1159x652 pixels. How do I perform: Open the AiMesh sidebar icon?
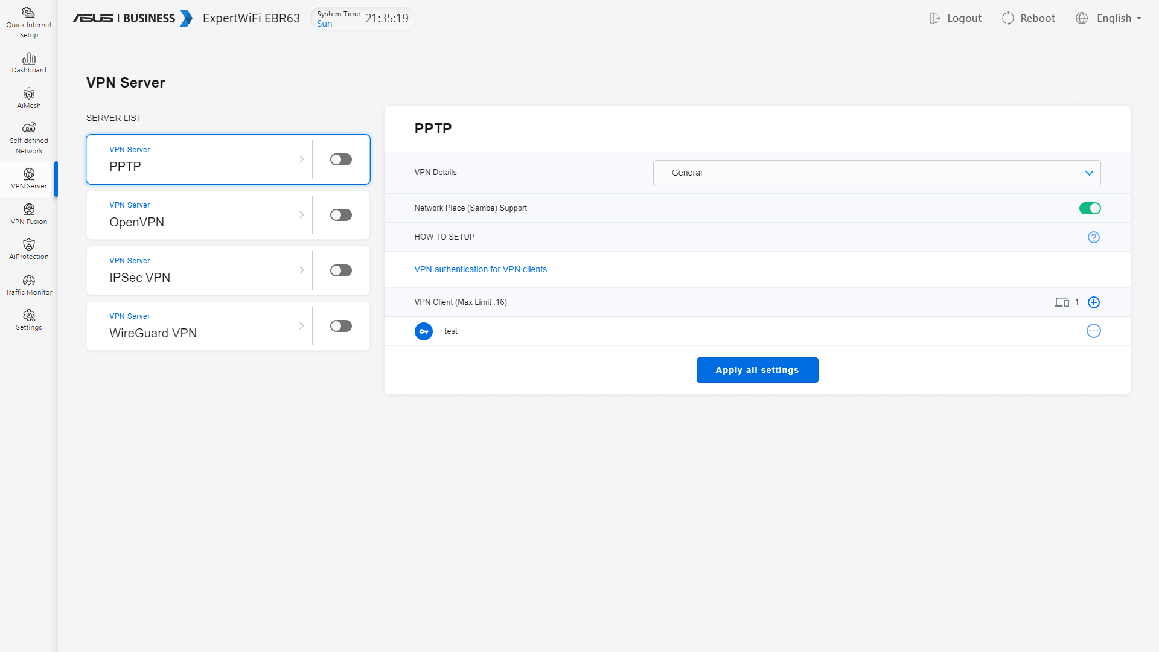(28, 98)
